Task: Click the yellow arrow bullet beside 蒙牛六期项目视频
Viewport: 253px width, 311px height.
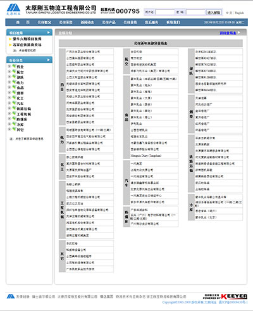Action: pyautogui.click(x=10, y=39)
